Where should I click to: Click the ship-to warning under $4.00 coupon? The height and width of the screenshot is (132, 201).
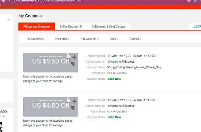(x=48, y=123)
